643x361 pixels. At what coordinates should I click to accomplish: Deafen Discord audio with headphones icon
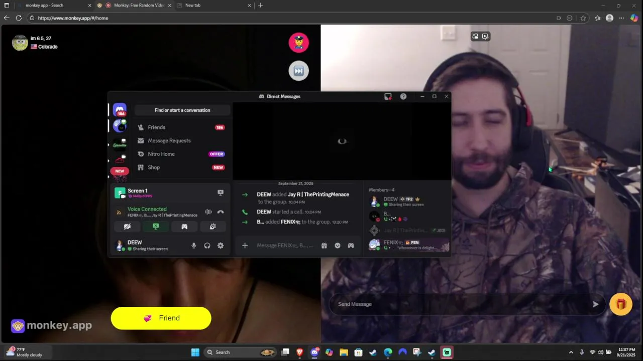coord(207,245)
